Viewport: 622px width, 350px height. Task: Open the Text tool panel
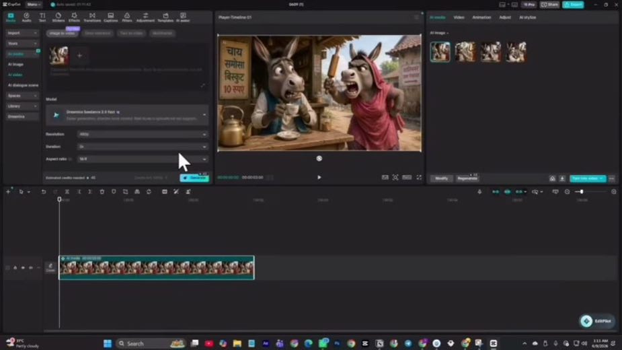tap(42, 17)
